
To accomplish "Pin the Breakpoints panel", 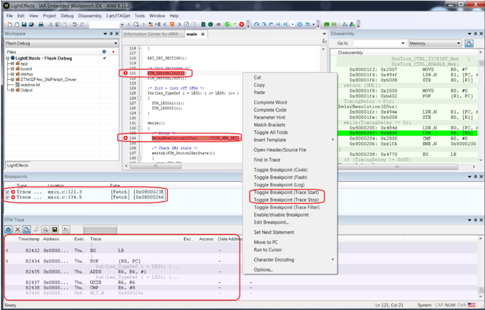I will pos(476,176).
